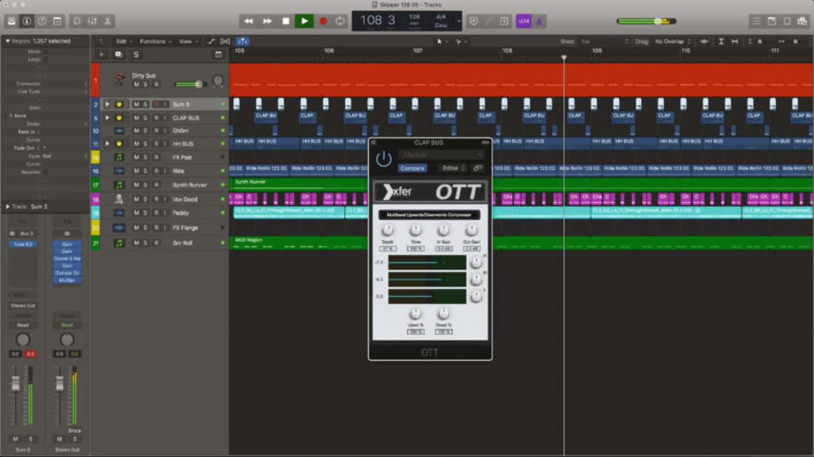This screenshot has width=814, height=457.
Task: Add a new track with plus button
Action: [102, 54]
